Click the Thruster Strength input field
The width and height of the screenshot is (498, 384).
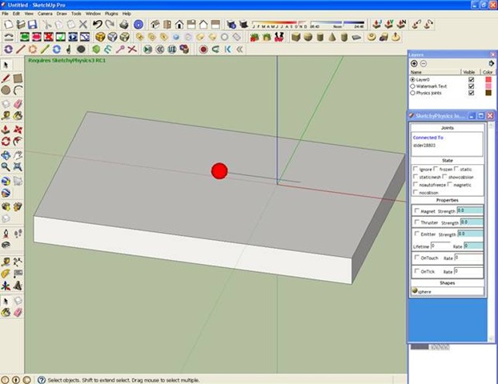pos(470,222)
